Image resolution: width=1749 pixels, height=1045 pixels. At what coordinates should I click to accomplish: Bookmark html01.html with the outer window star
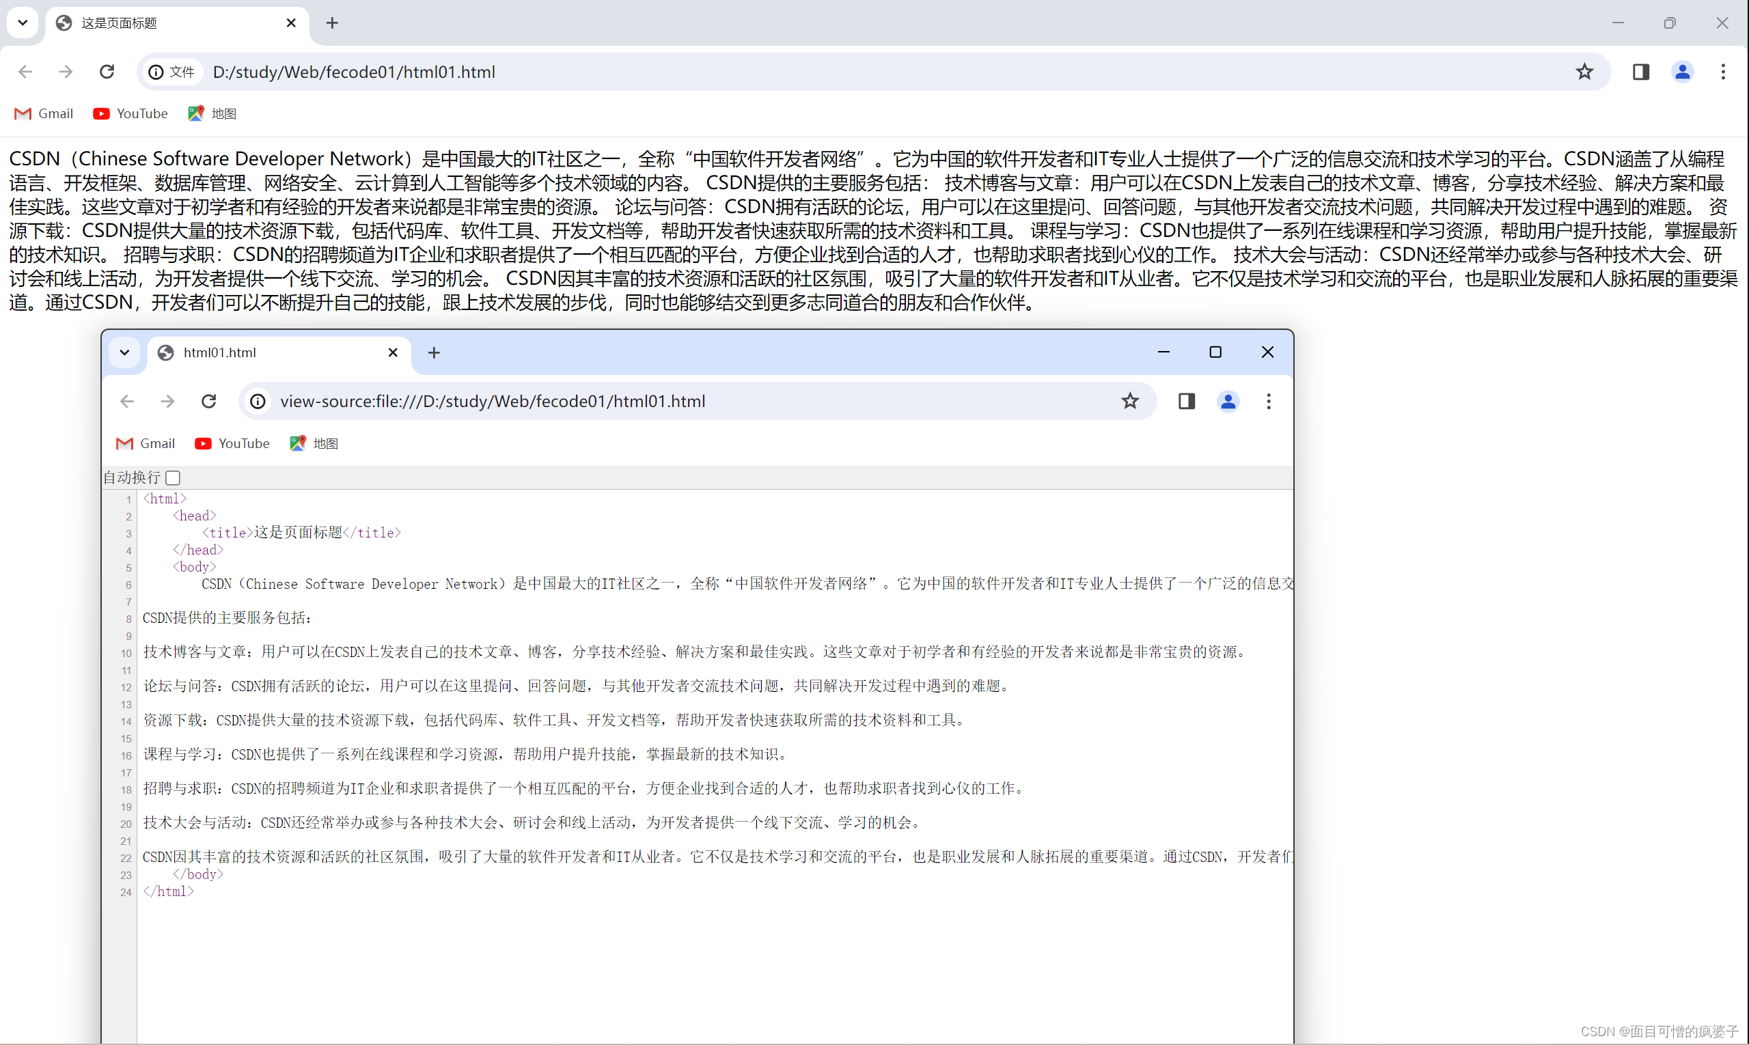pos(1584,72)
